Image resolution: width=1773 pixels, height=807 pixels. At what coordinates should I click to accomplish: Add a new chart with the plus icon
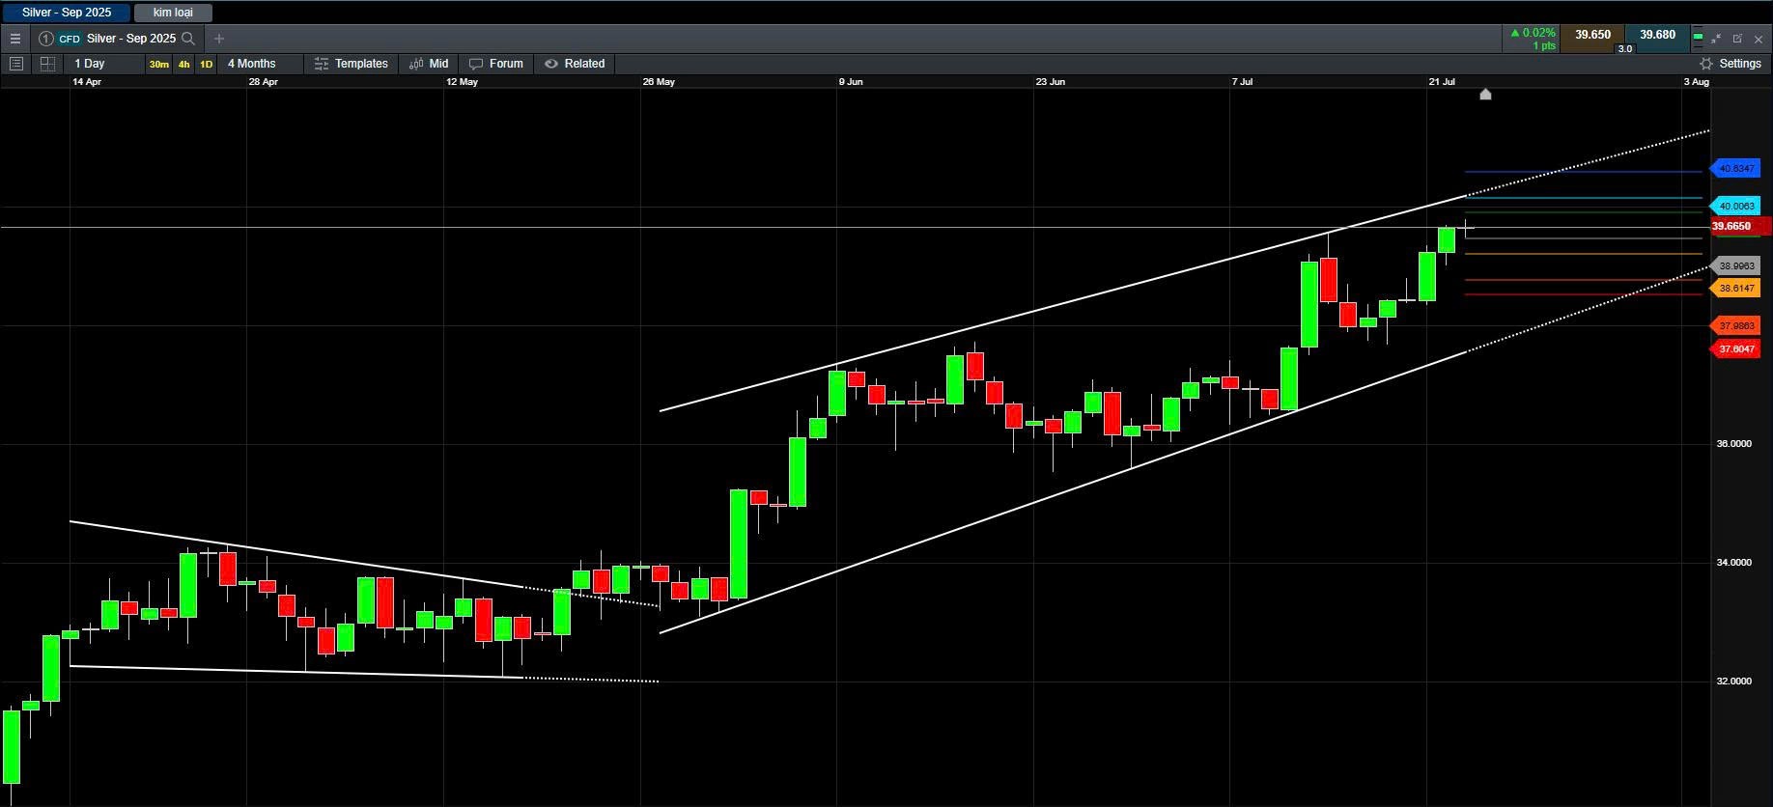(219, 39)
